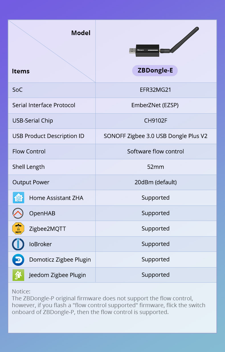Click the EFR32MG21 SoC value
The height and width of the screenshot is (352, 225).
pos(156,90)
